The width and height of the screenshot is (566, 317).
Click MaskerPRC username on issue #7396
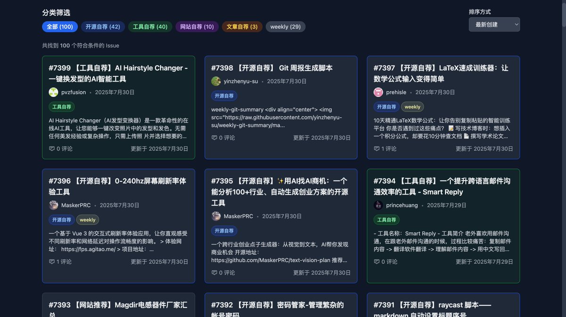pos(76,205)
